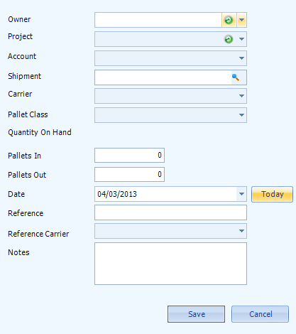
Task: Click the Save button
Action: pyautogui.click(x=196, y=314)
